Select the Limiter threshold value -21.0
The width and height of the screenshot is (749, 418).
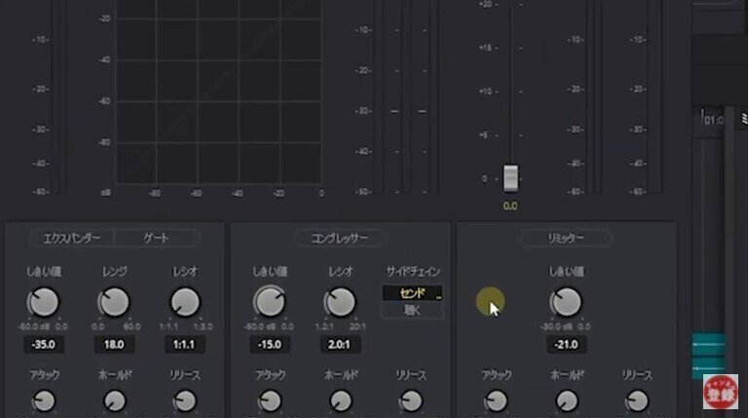(566, 344)
